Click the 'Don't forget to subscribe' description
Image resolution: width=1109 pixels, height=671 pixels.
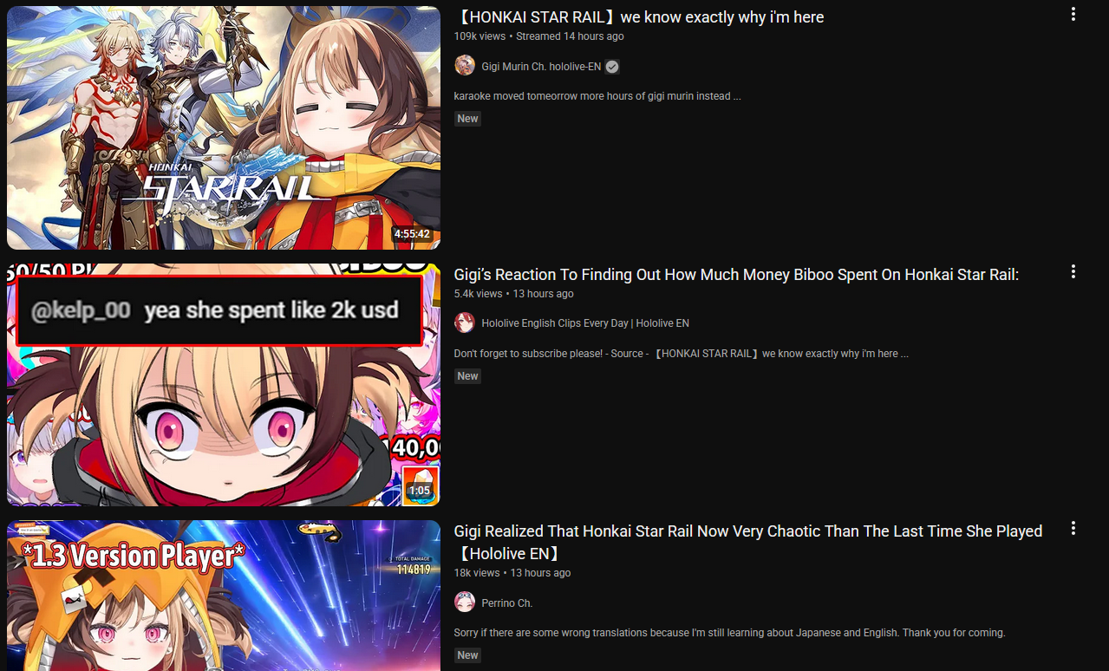(681, 354)
